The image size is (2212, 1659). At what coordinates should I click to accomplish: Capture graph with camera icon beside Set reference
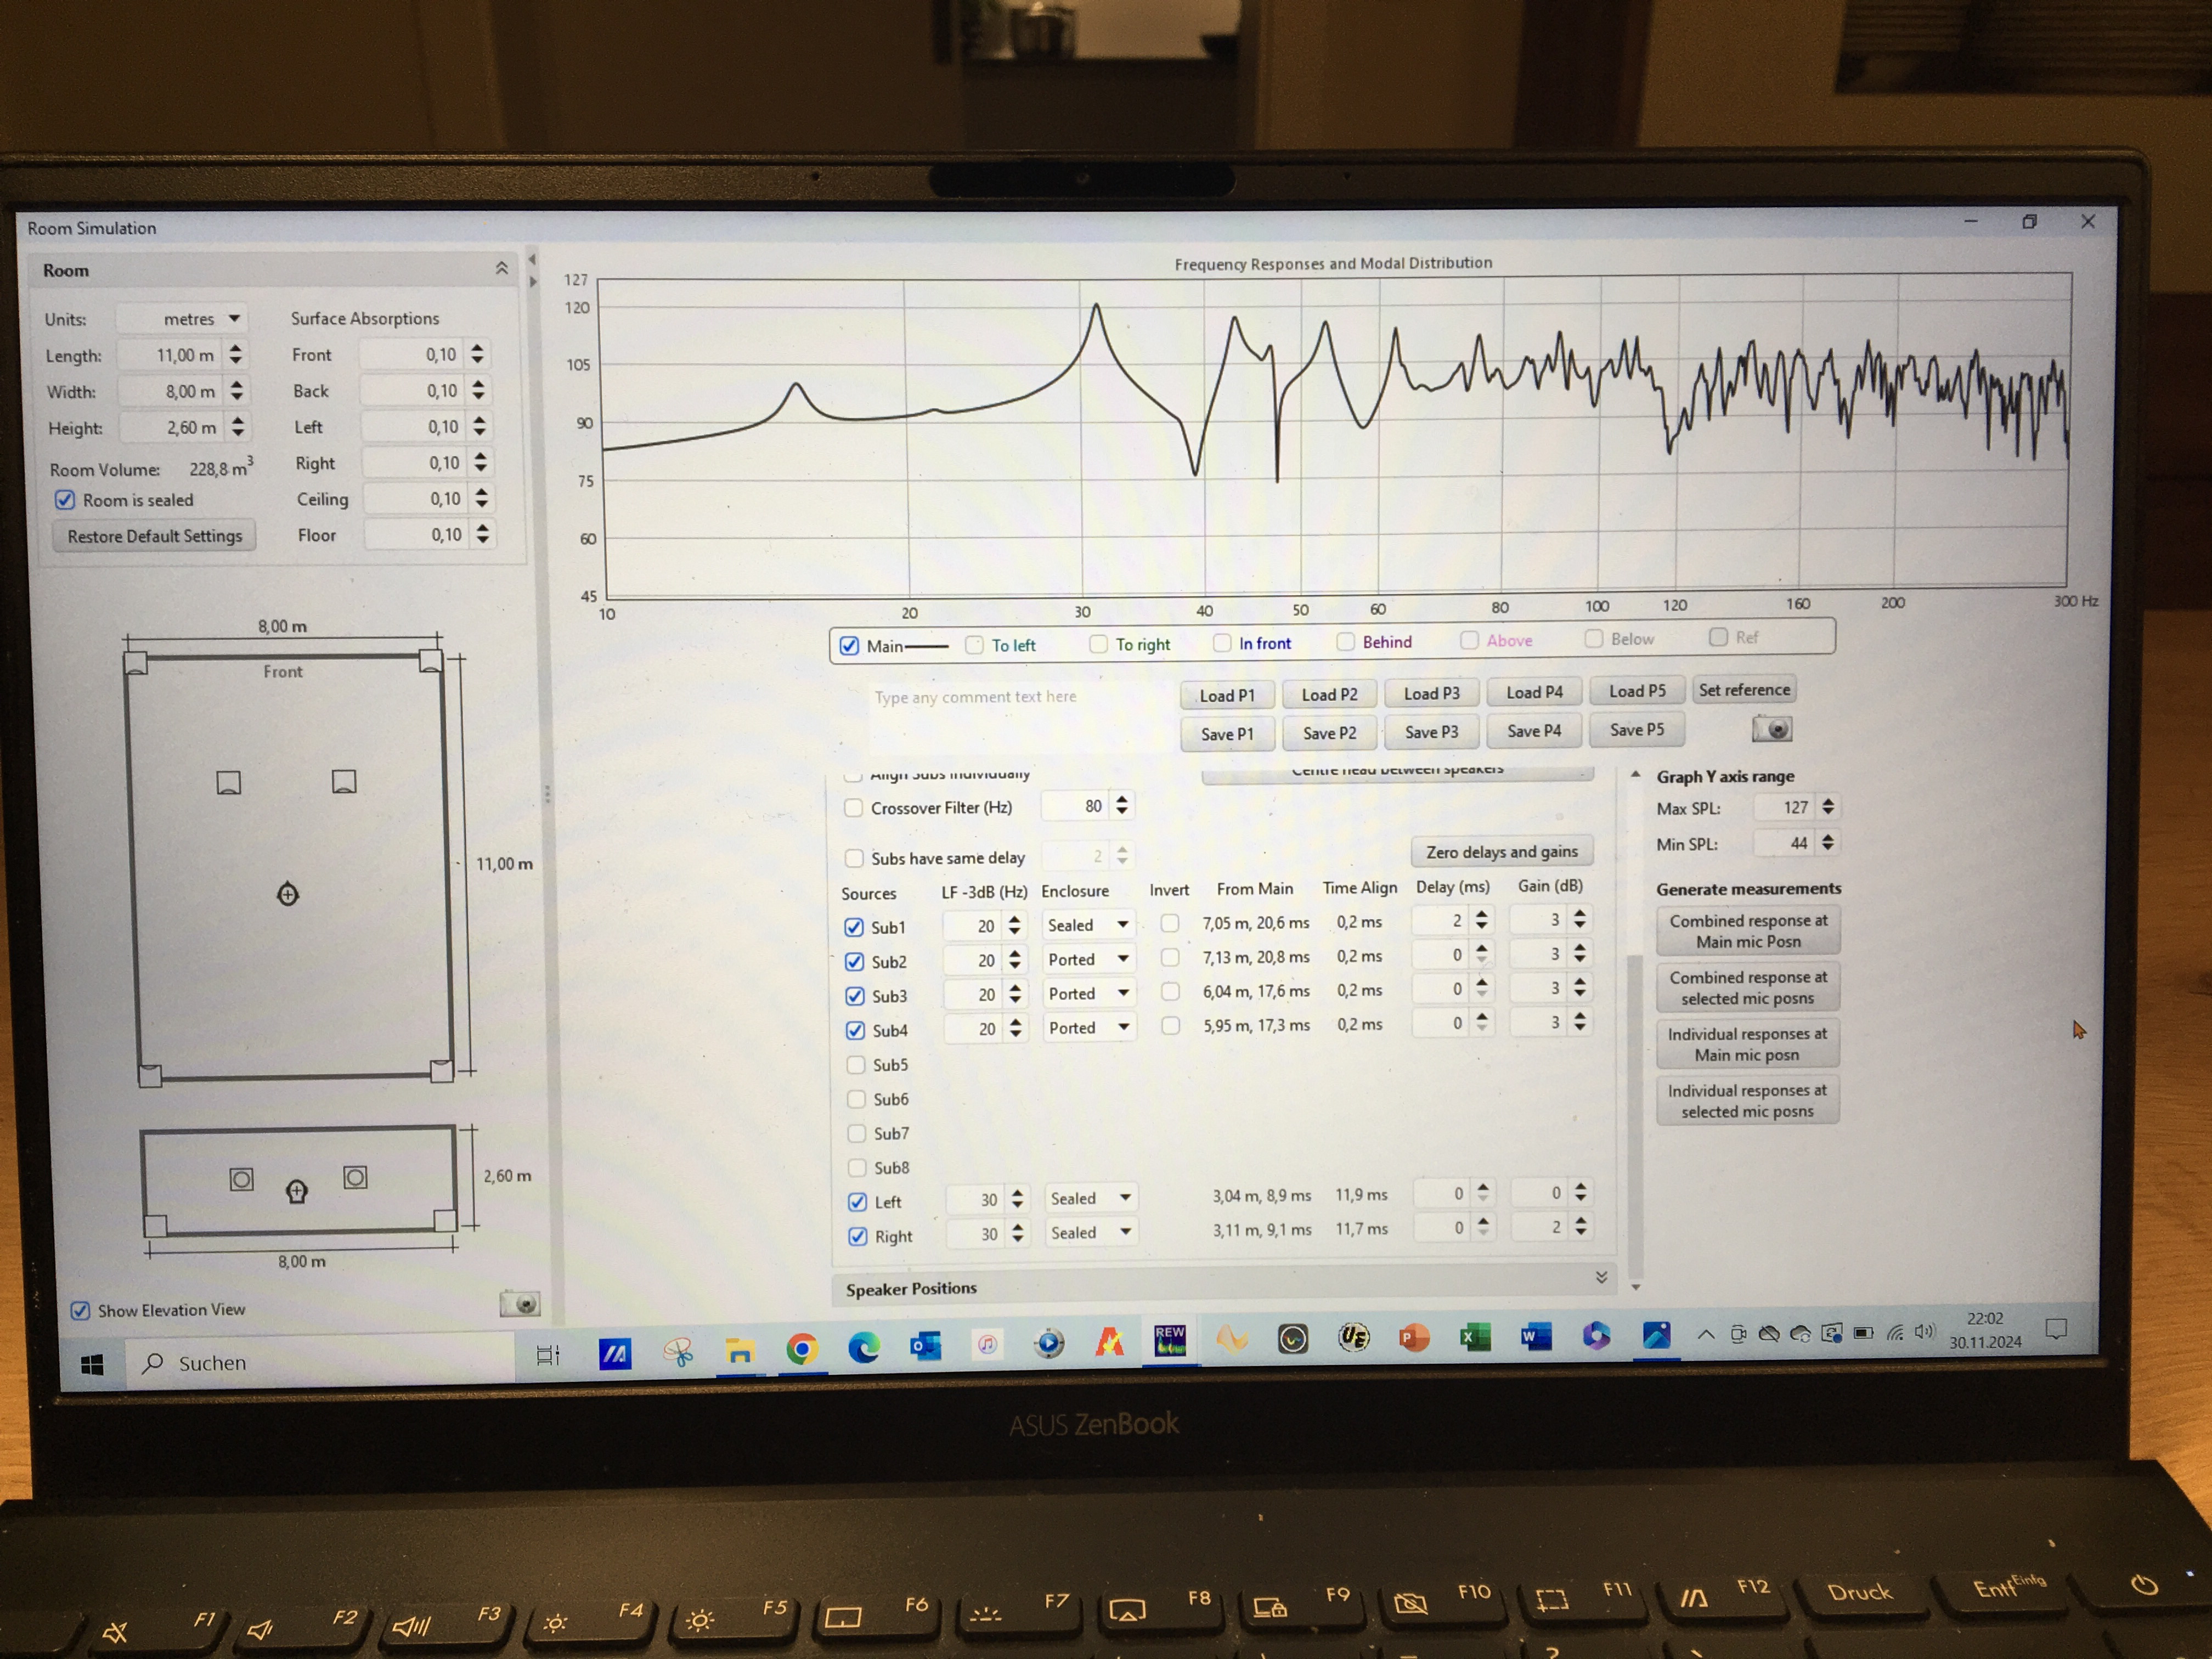(x=1771, y=729)
